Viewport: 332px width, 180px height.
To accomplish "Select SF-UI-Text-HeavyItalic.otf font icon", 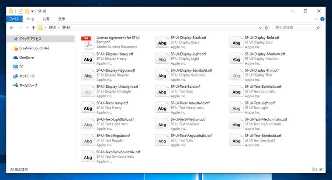I will click(x=162, y=108).
